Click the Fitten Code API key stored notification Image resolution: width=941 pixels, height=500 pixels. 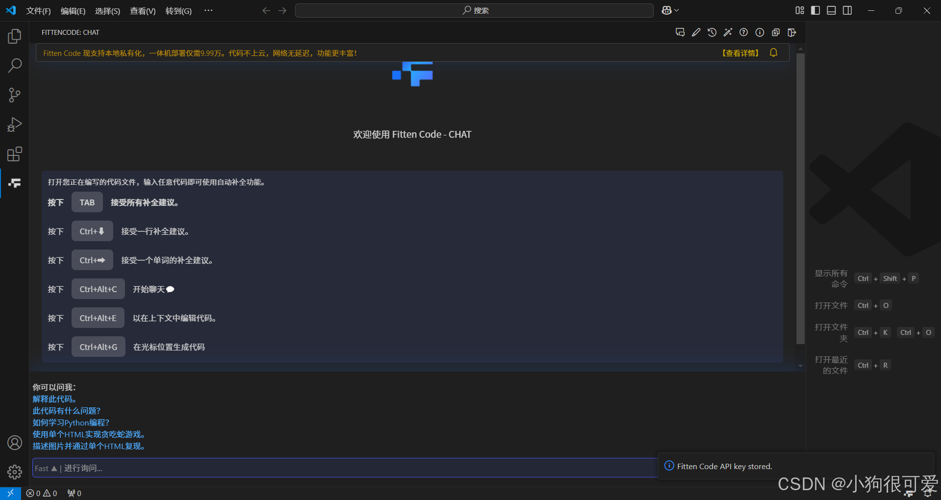[795, 466]
